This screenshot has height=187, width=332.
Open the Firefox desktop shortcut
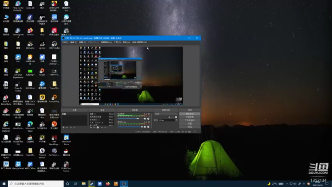30,32
